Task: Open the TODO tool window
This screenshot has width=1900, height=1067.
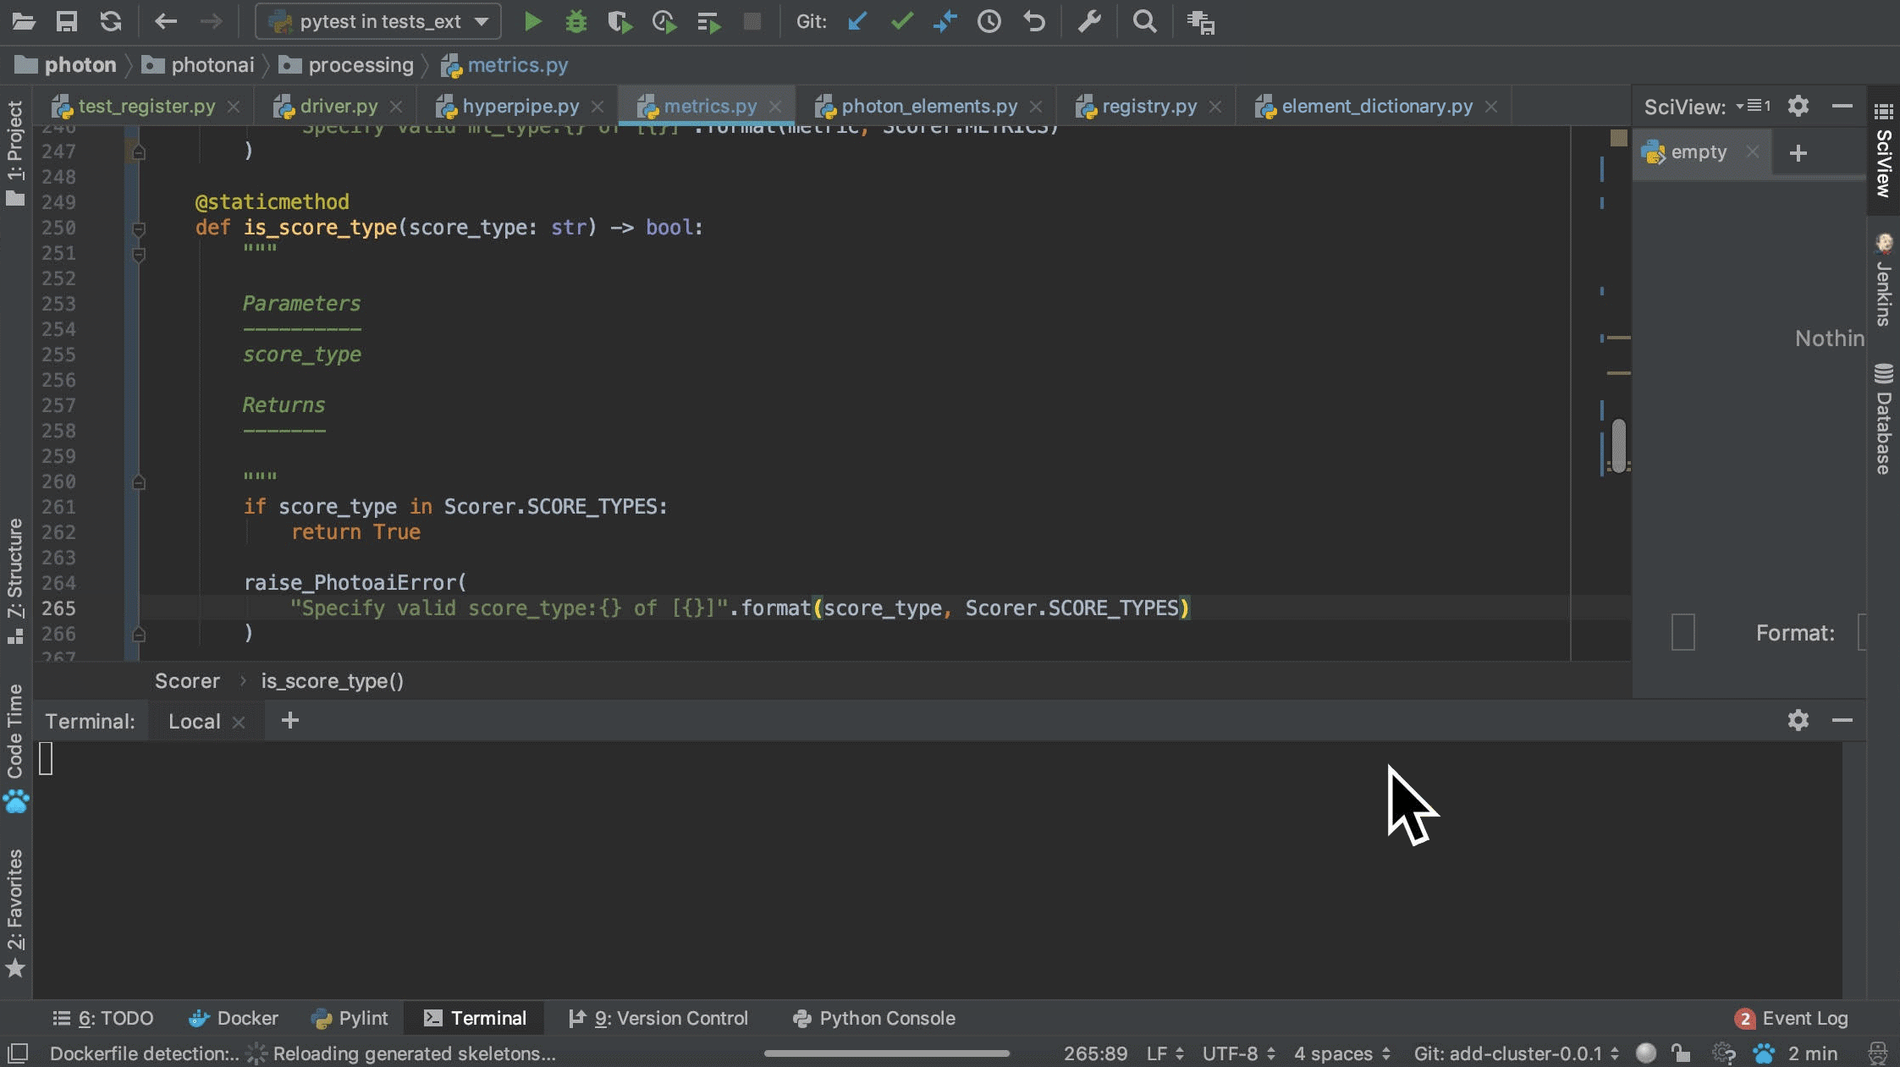Action: pyautogui.click(x=102, y=1018)
